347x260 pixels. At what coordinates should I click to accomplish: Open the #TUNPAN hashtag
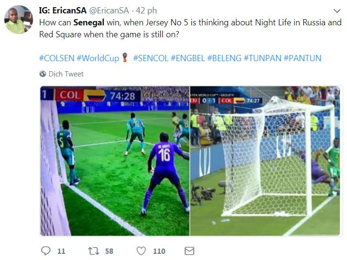click(x=262, y=58)
